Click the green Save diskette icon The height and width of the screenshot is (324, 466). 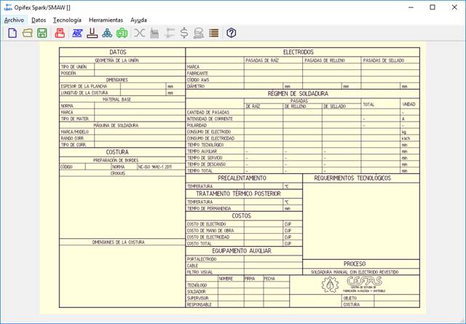(x=42, y=33)
